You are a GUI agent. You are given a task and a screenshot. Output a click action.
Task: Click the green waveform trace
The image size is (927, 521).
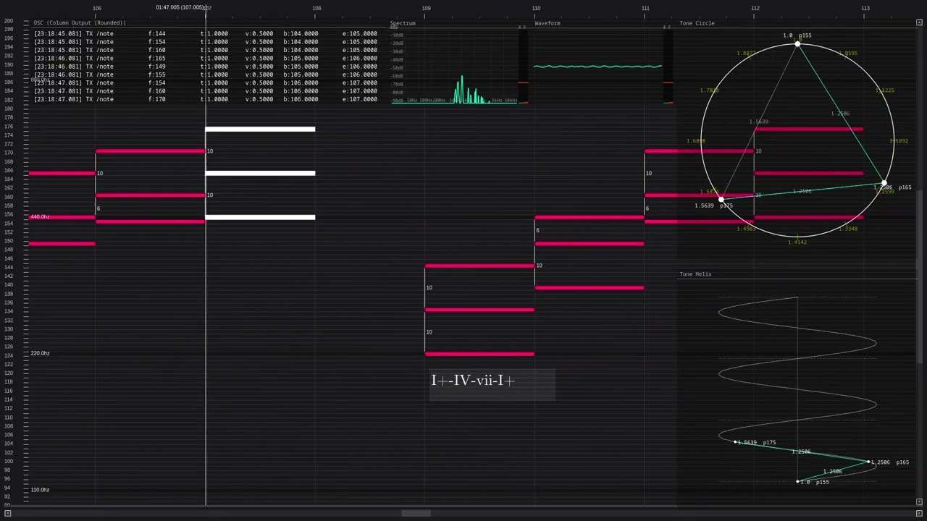(597, 67)
